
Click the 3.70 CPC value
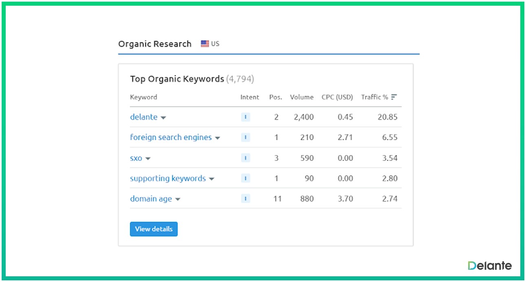346,199
